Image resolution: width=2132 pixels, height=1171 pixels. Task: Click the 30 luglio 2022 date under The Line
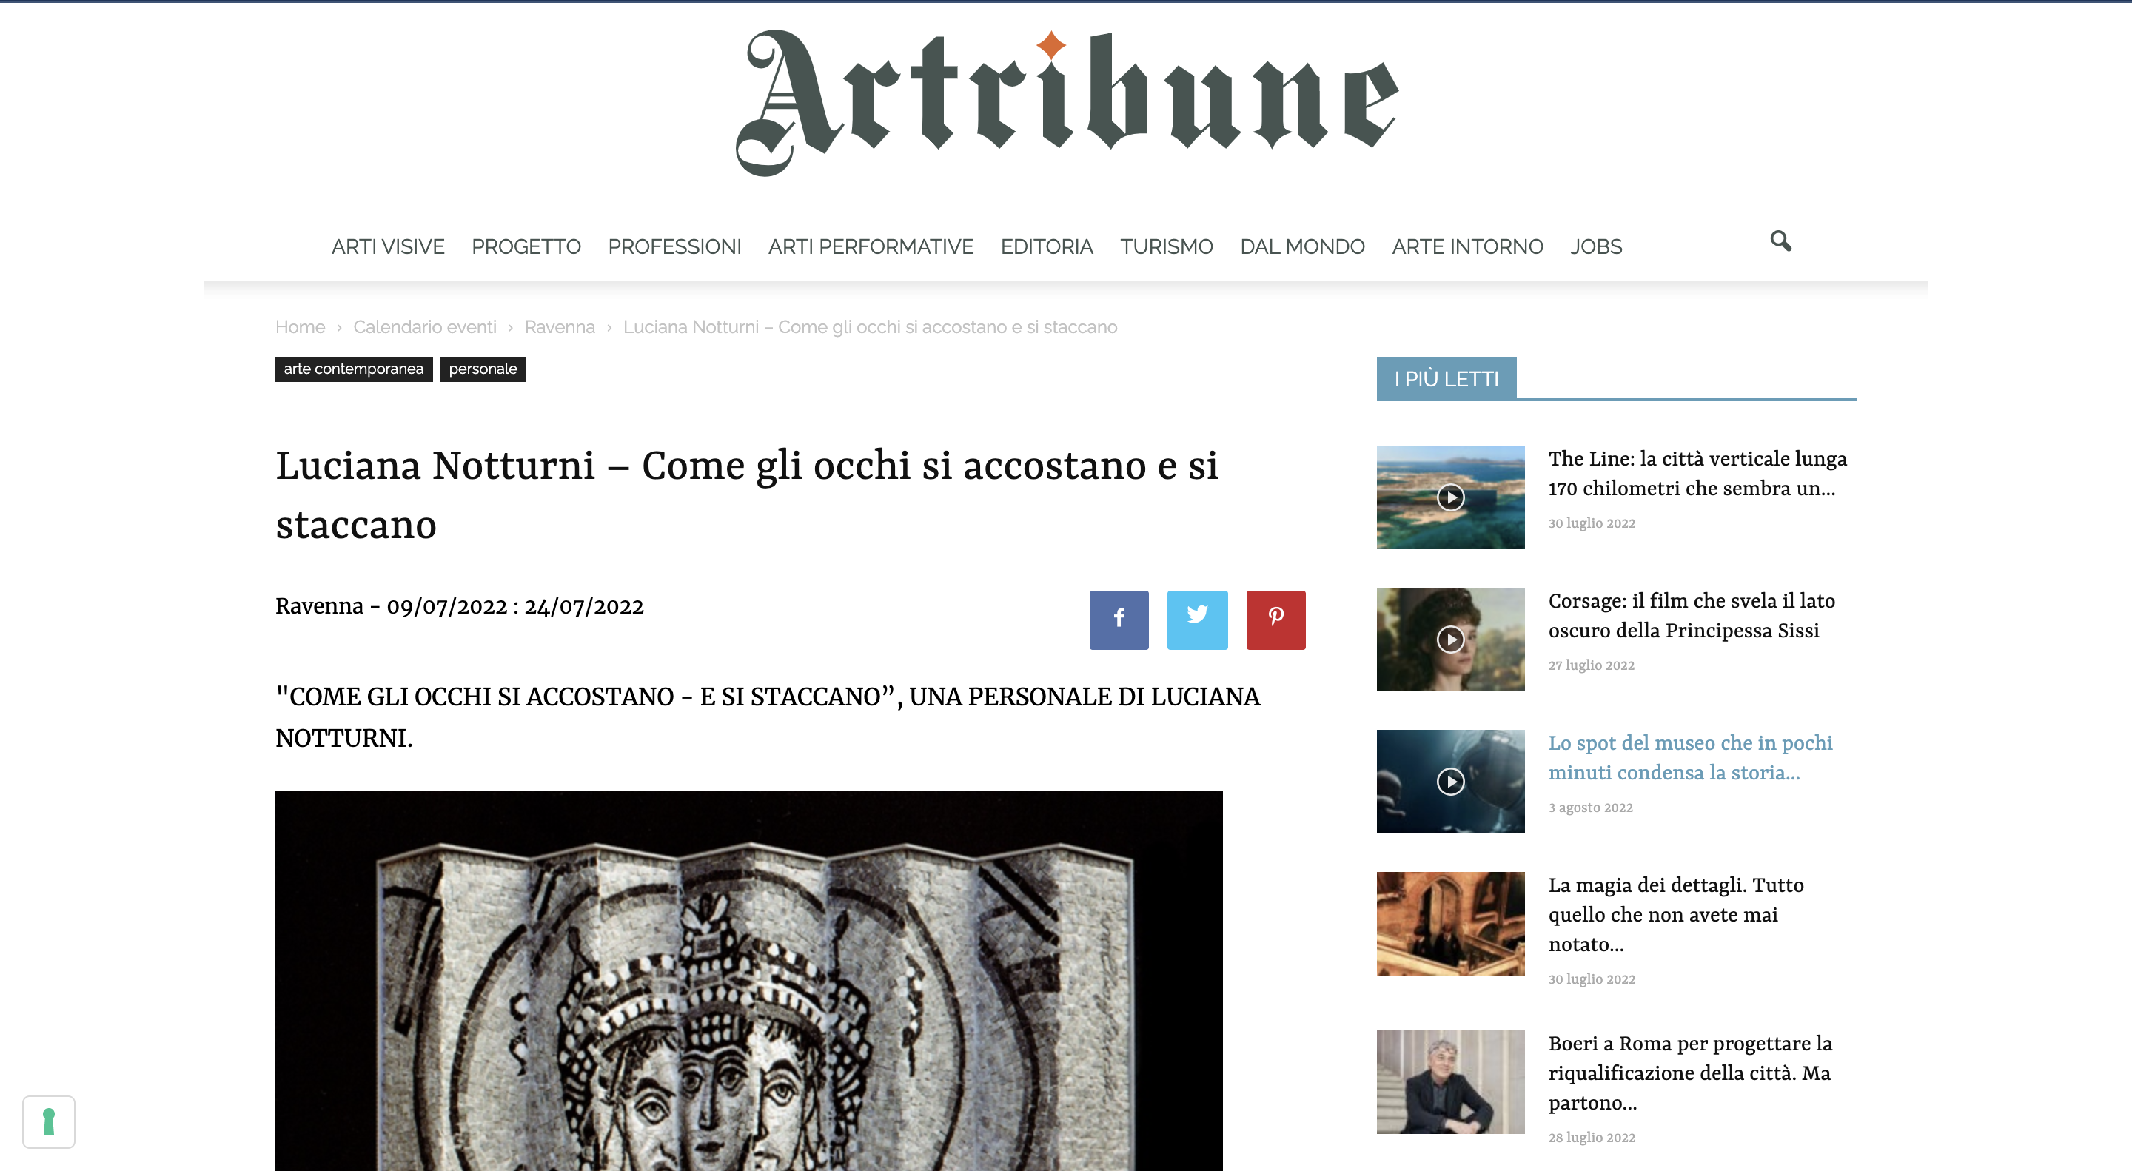point(1592,523)
